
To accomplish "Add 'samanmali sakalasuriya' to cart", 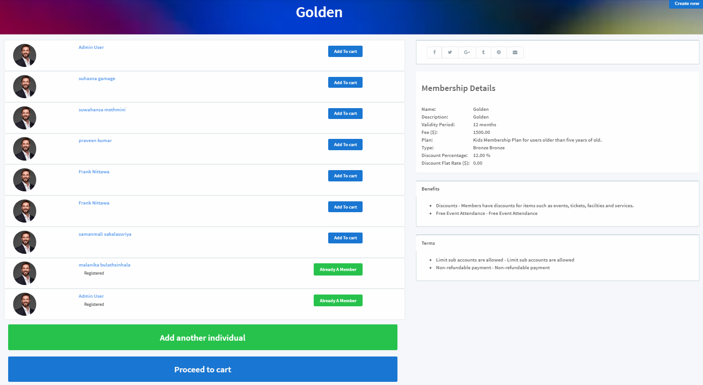I will tap(345, 238).
